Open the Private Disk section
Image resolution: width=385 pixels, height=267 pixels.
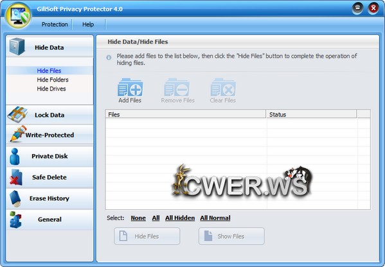pyautogui.click(x=49, y=156)
